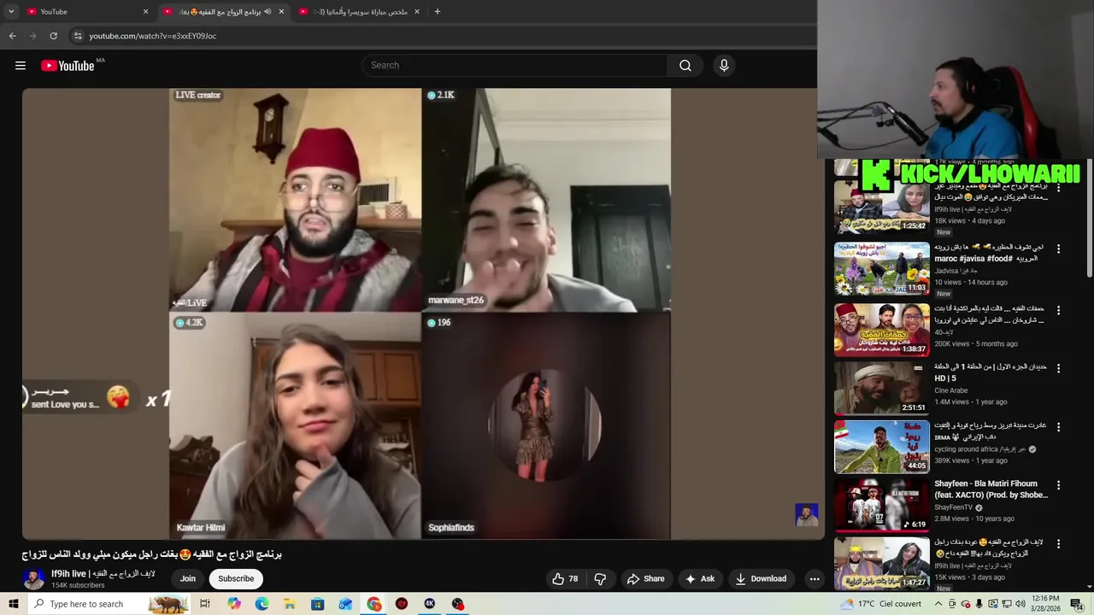Image resolution: width=1094 pixels, height=615 pixels.
Task: Play the 1:47:27 suggested video thumbnail
Action: (881, 563)
